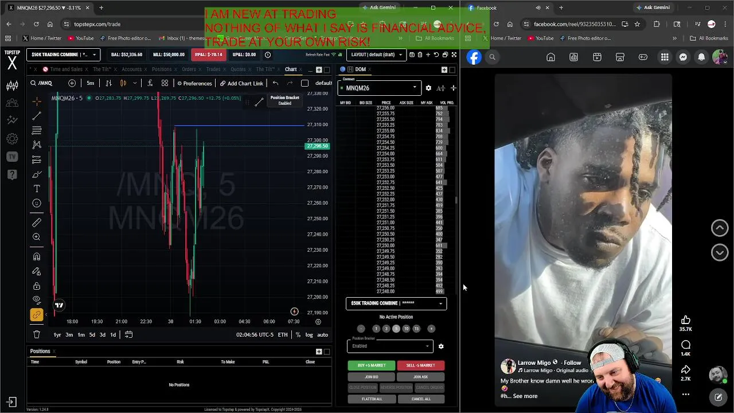Click the Facebook home icon
The image size is (734, 413).
point(550,57)
